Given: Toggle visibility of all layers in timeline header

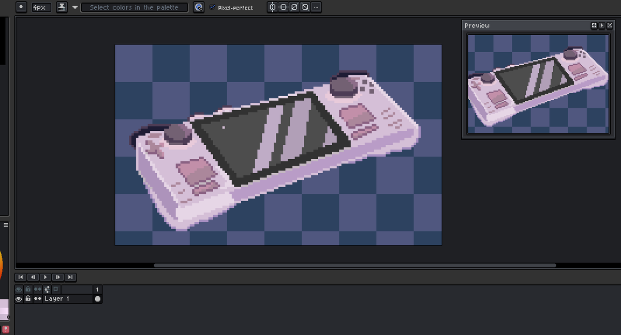Looking at the screenshot, I should point(19,290).
